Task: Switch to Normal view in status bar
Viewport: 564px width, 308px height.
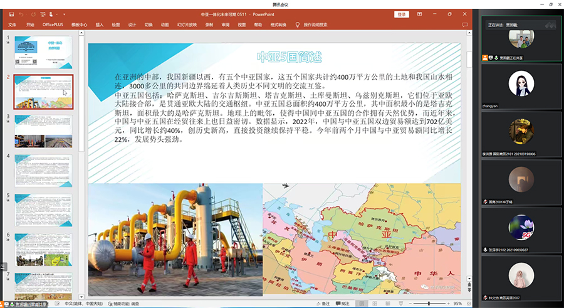Action: tap(360, 303)
